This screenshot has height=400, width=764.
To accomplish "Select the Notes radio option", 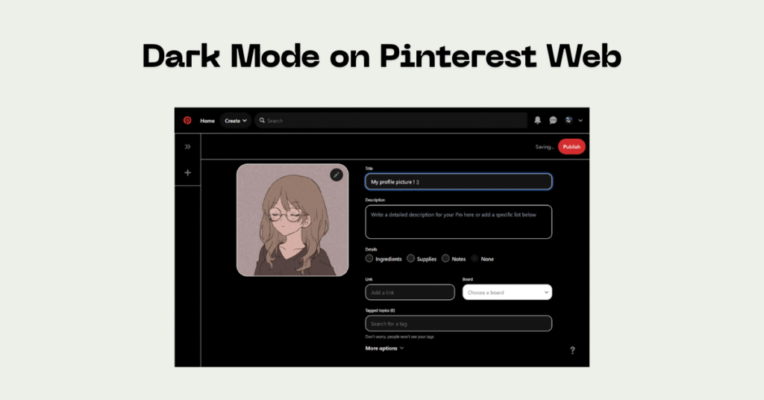I will click(445, 259).
